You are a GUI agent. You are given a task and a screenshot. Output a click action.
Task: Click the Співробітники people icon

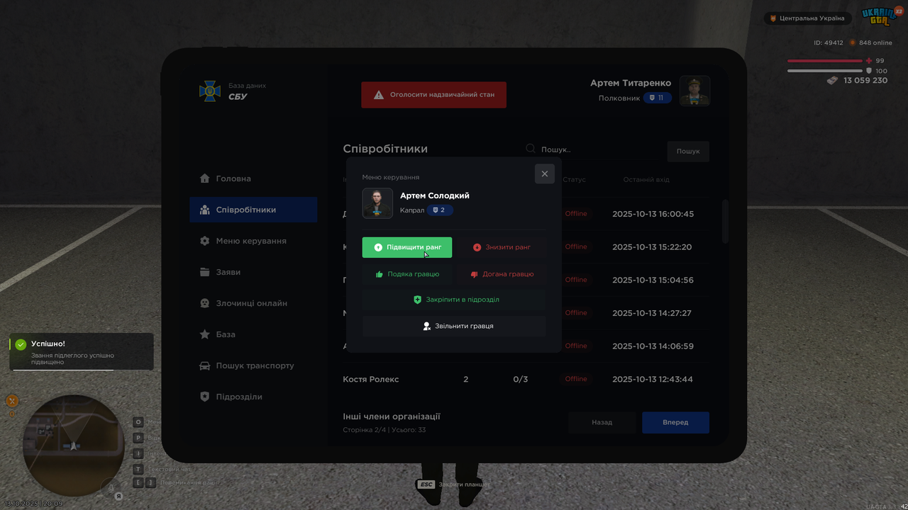[x=205, y=210]
